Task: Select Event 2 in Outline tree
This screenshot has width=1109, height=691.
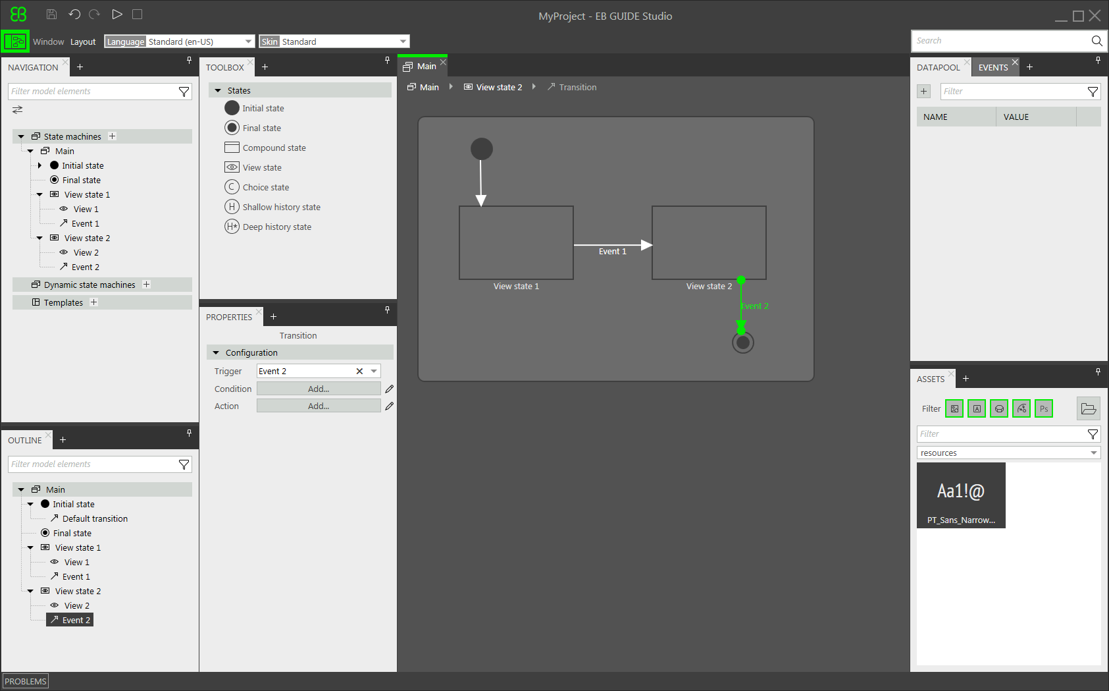Action: pos(70,620)
